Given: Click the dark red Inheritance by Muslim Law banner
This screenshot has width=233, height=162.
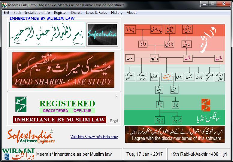Looking at the screenshot, I should pyautogui.click(x=60, y=120).
